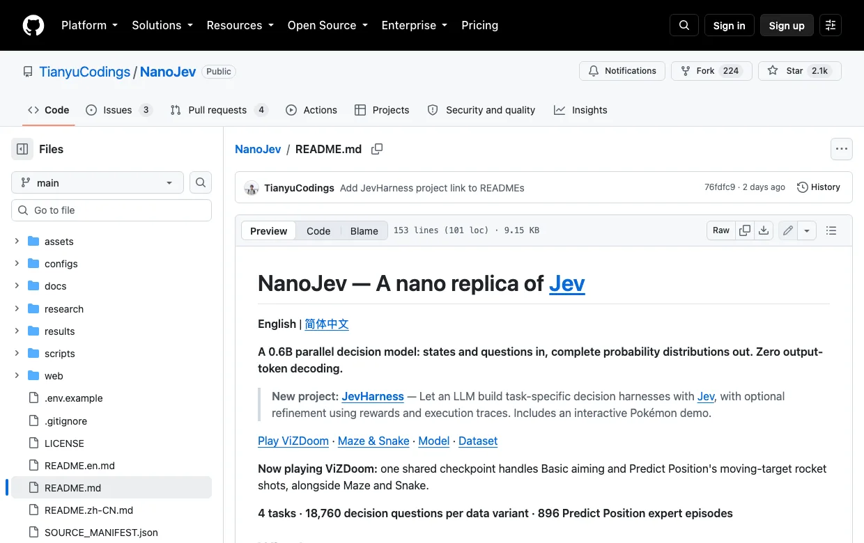The image size is (864, 543).
Task: Open the main branch dropdown
Action: click(x=98, y=182)
